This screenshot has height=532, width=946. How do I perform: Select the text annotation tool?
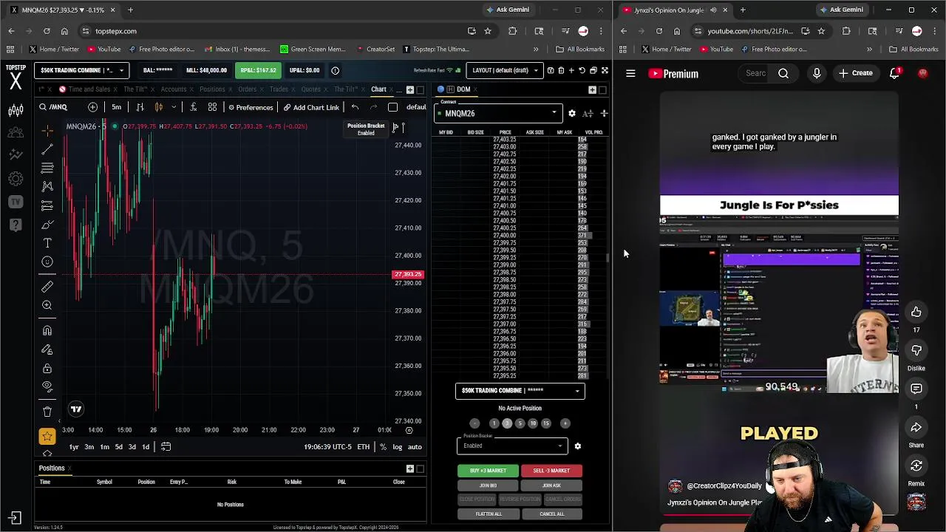coord(47,242)
